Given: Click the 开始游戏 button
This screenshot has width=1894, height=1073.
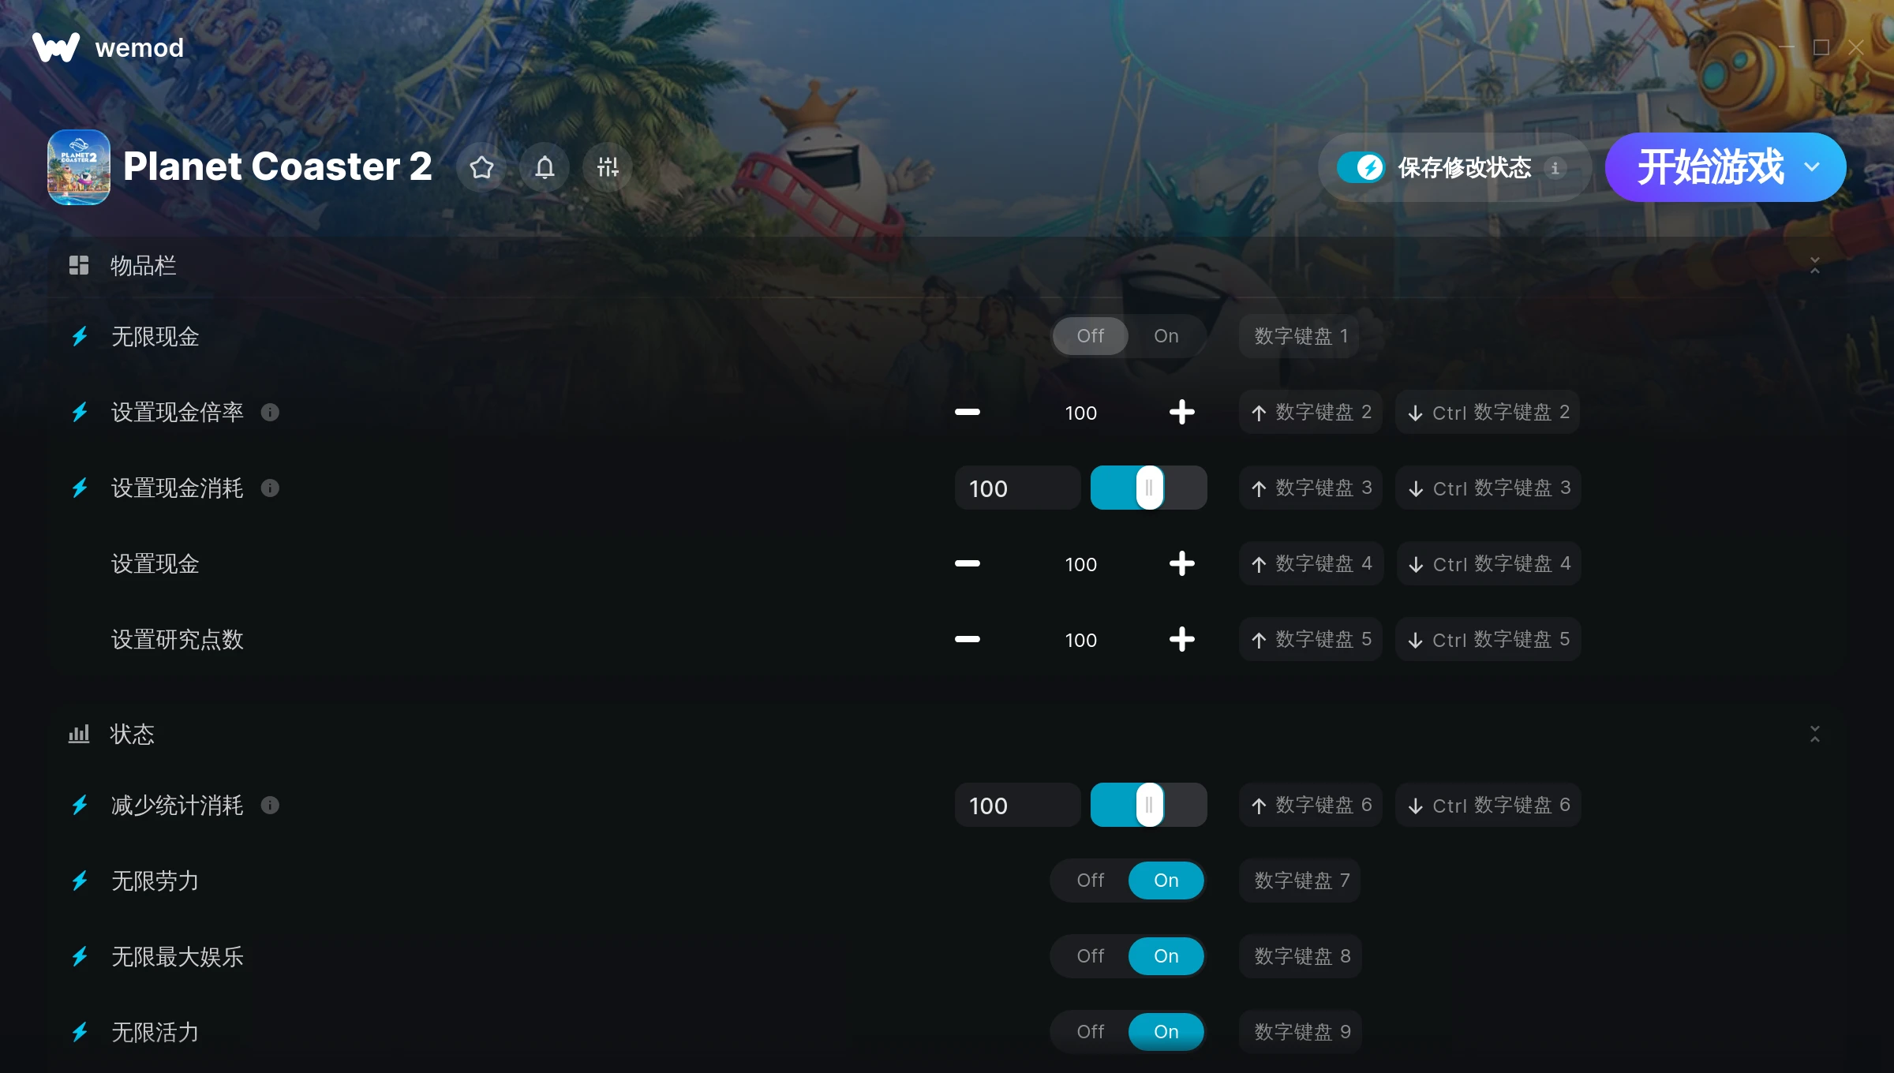Looking at the screenshot, I should [1709, 167].
